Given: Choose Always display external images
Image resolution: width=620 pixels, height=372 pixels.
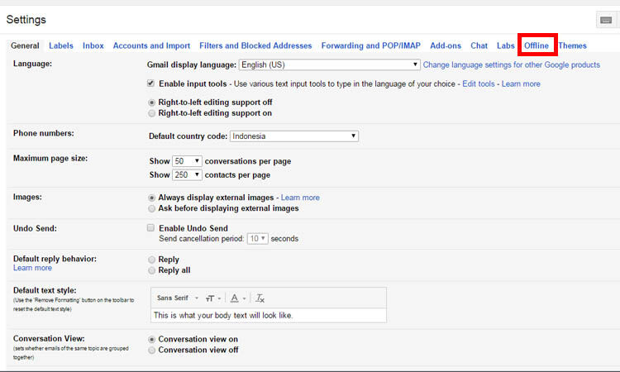Looking at the screenshot, I should pos(151,198).
